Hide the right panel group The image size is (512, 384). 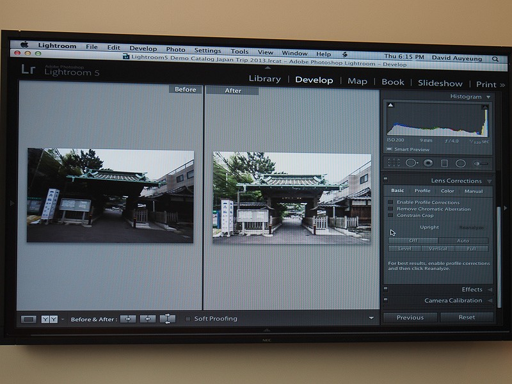coord(505,207)
